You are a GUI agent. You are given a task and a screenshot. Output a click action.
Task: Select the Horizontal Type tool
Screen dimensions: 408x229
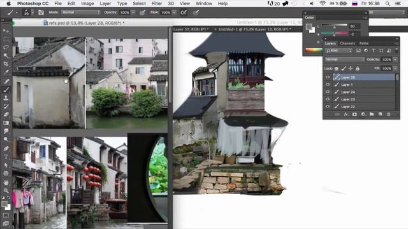click(6, 156)
